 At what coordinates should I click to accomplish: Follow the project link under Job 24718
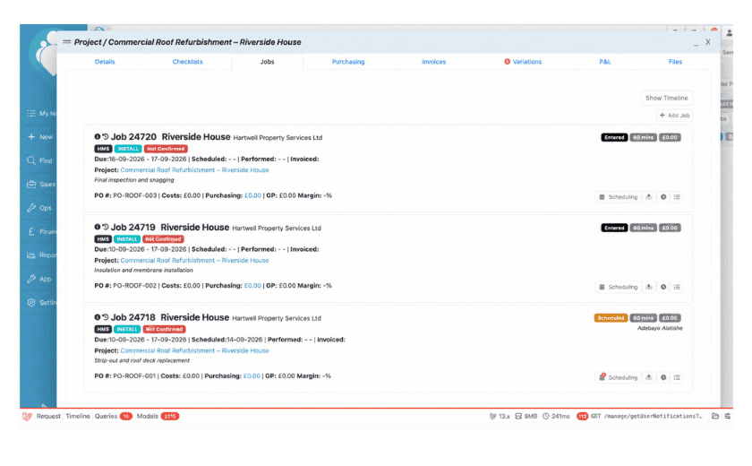(194, 350)
